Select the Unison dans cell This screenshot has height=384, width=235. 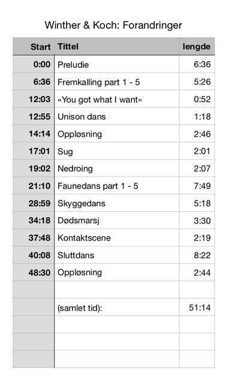tap(117, 116)
